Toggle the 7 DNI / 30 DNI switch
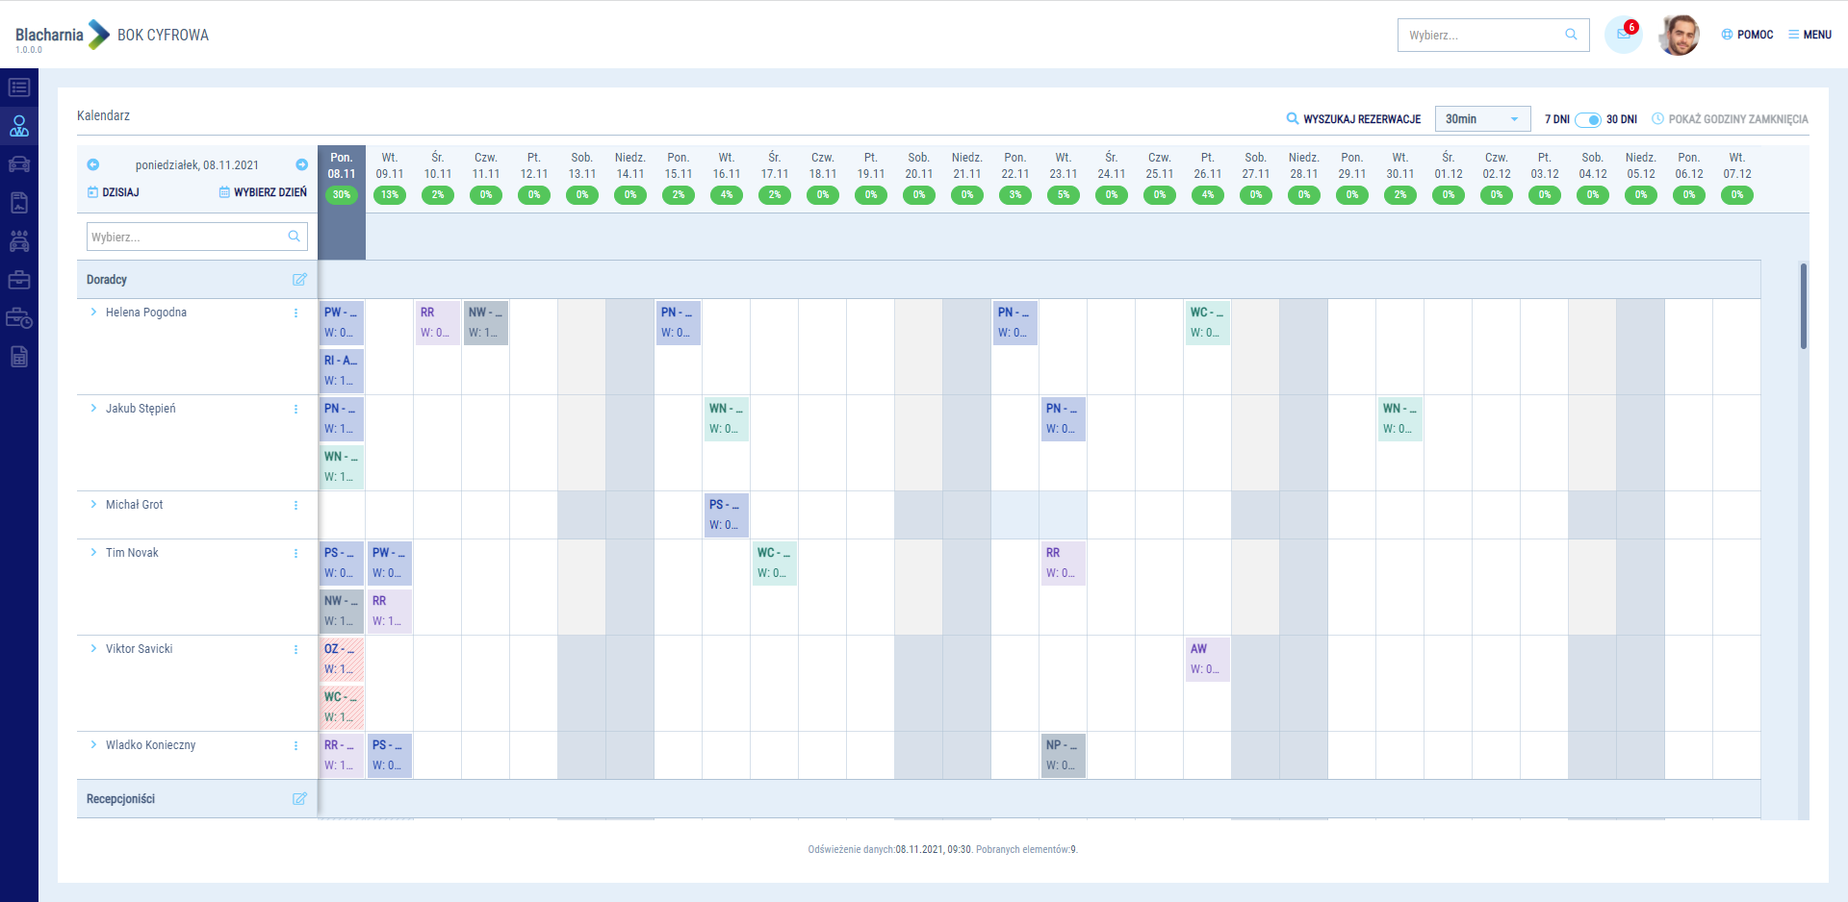The width and height of the screenshot is (1848, 902). pyautogui.click(x=1588, y=119)
